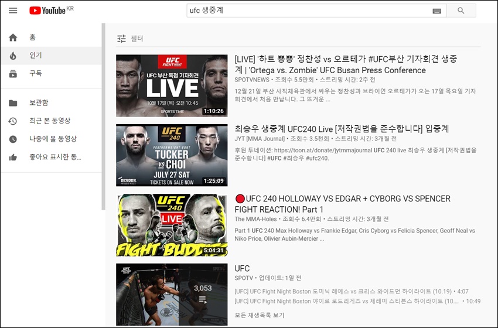Open the 필터 filter label

(137, 39)
